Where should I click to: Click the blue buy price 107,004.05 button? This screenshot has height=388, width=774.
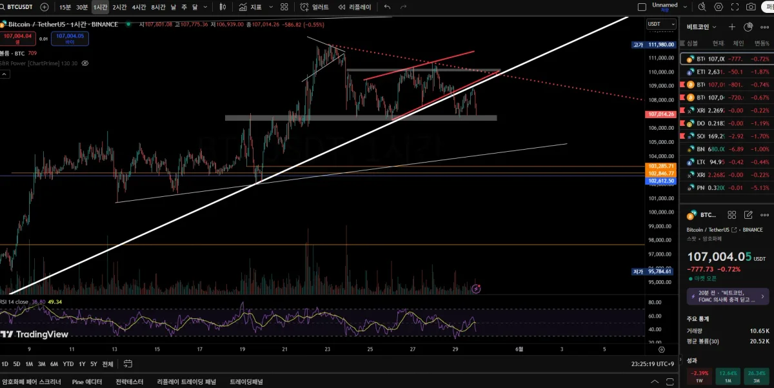coord(70,39)
